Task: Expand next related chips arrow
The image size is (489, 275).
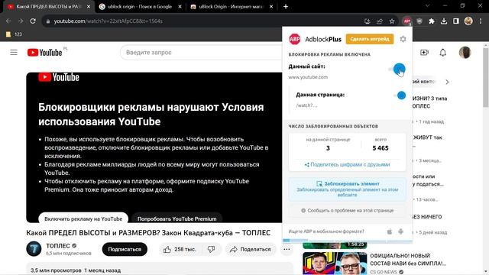Action: pyautogui.click(x=447, y=82)
